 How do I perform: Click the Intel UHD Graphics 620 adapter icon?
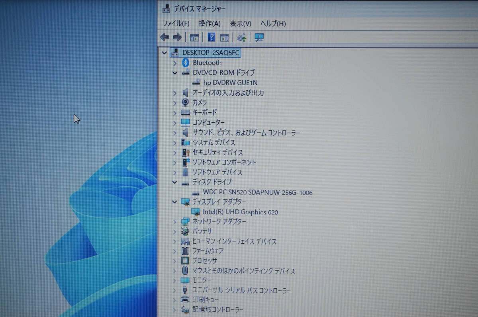click(196, 212)
